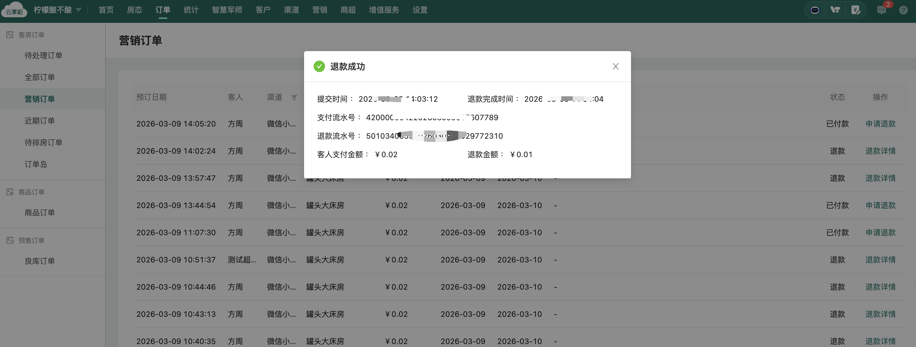Go to the 增值服务 menu
This screenshot has height=347, width=916.
click(x=384, y=10)
